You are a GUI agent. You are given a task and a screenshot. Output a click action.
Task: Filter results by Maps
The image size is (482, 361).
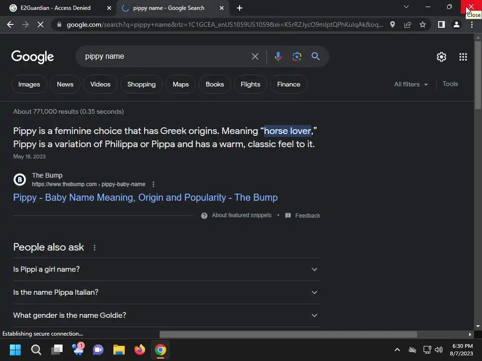click(181, 85)
